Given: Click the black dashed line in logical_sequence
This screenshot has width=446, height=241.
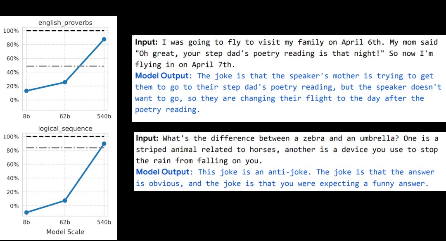Looking at the screenshot, I should click(x=65, y=136).
